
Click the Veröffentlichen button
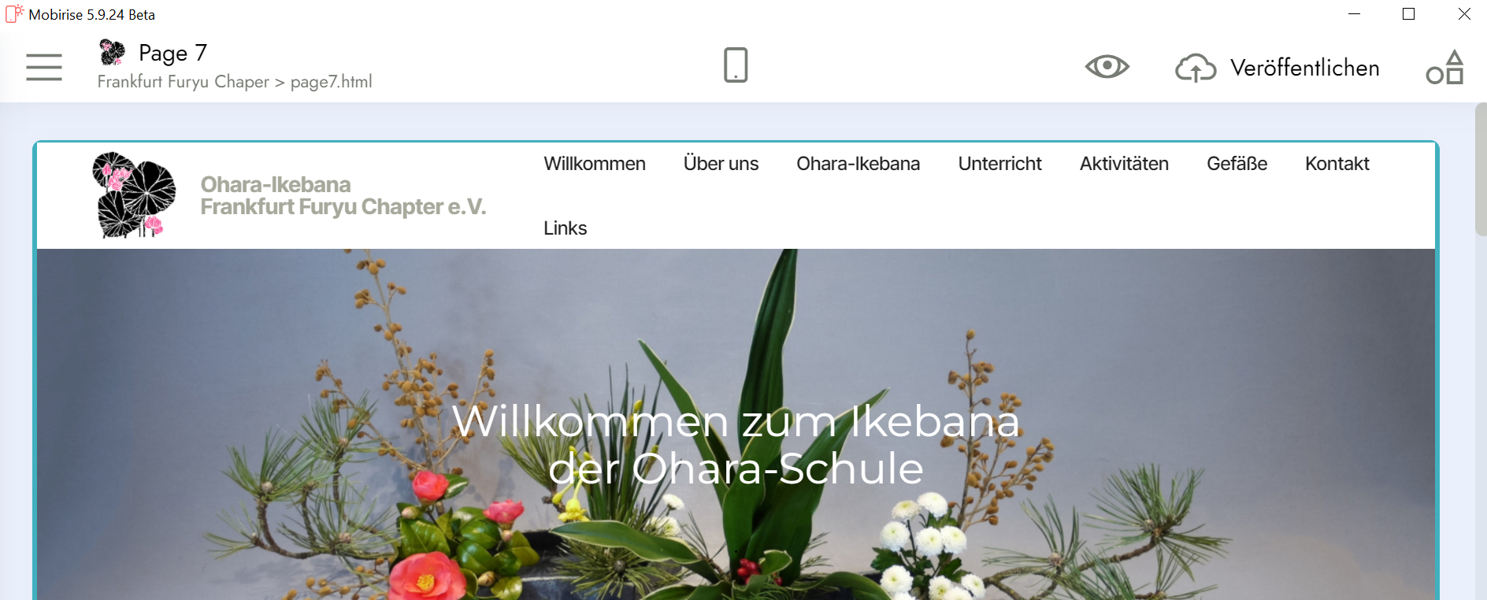(1304, 69)
